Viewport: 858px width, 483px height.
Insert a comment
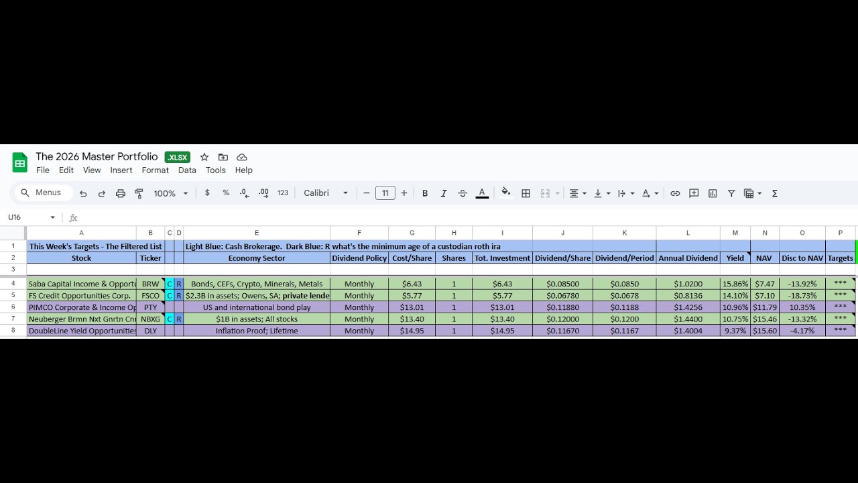tap(694, 193)
